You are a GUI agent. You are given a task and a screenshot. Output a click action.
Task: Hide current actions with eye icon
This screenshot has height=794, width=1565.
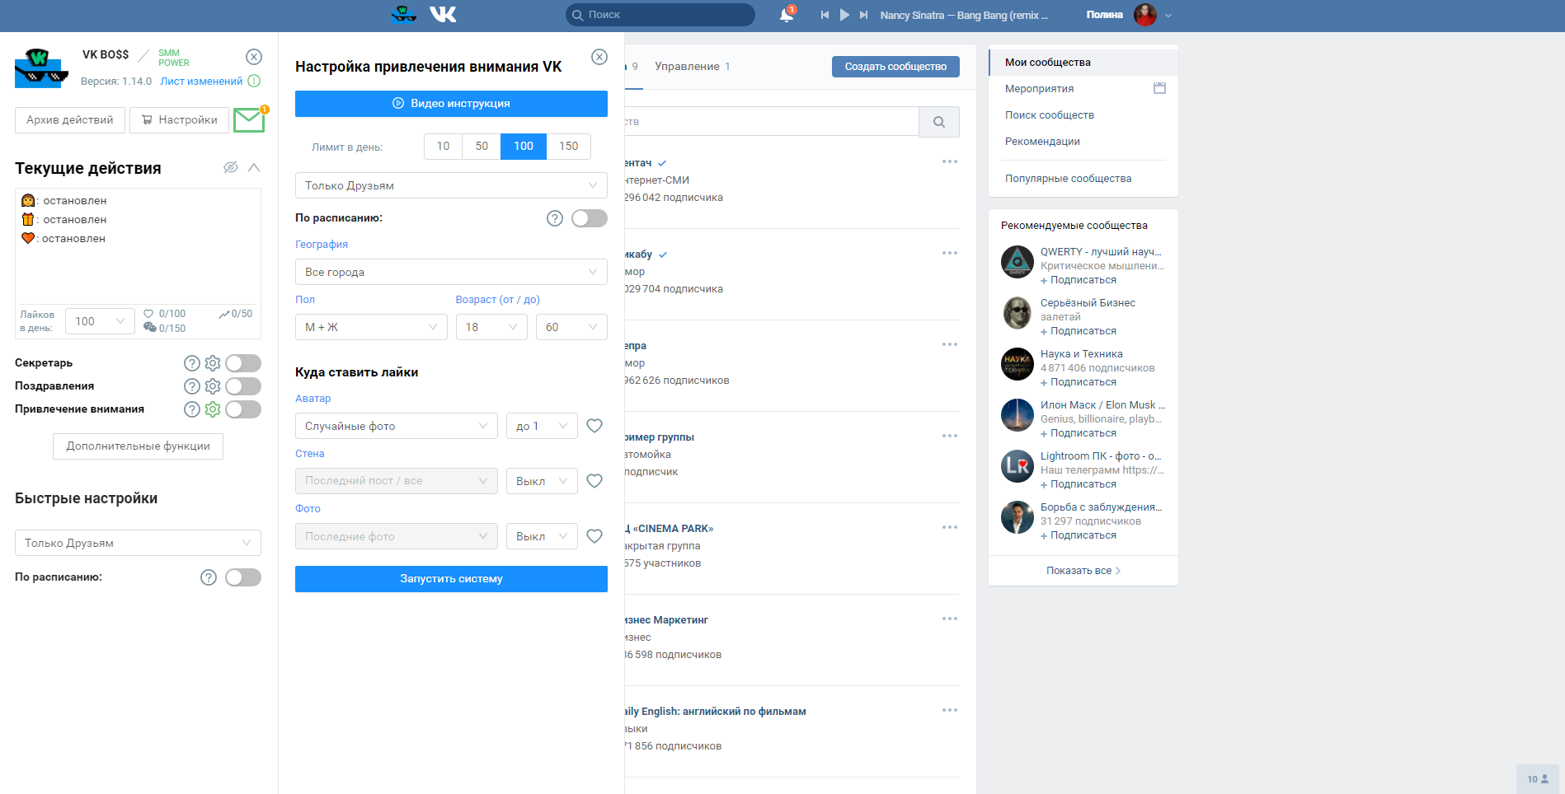pos(231,167)
